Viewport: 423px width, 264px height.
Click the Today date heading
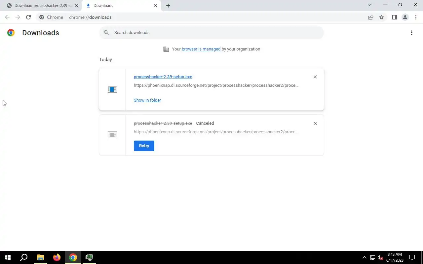105,59
